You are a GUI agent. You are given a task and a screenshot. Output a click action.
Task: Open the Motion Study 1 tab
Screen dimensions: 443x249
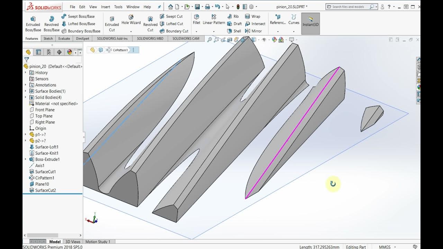click(98, 242)
